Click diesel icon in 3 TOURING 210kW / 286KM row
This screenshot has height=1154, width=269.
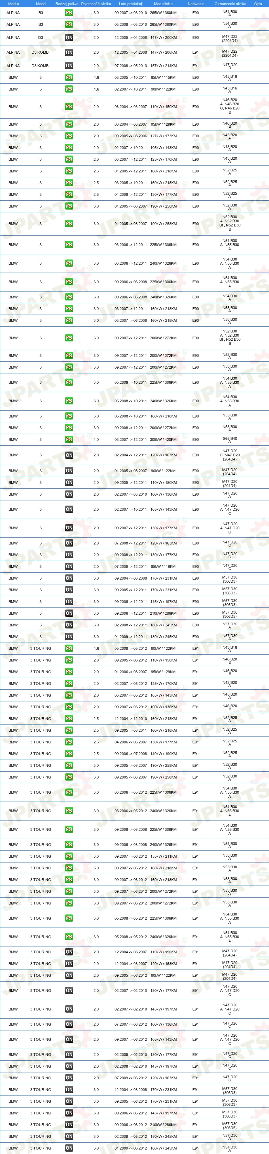(69, 1124)
